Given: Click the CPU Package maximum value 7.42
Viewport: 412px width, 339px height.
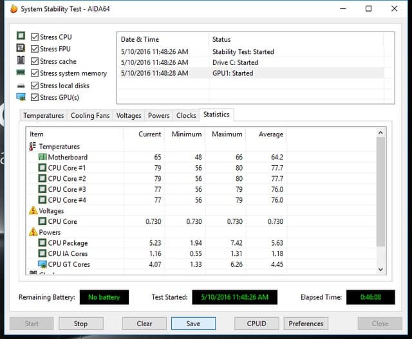Looking at the screenshot, I should point(236,243).
